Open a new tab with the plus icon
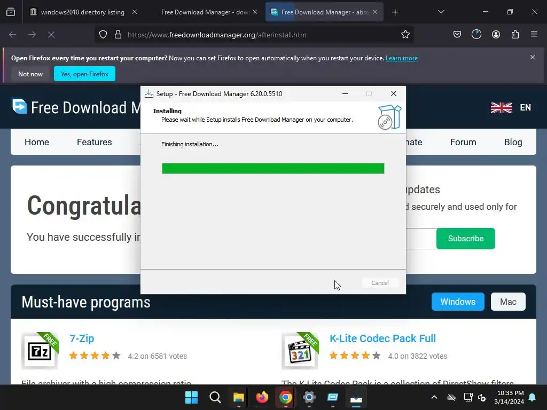 395,12
